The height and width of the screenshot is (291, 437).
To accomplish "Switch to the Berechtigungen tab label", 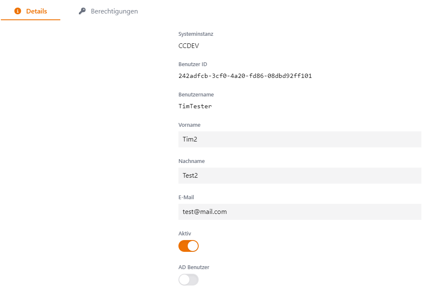I will click(114, 11).
